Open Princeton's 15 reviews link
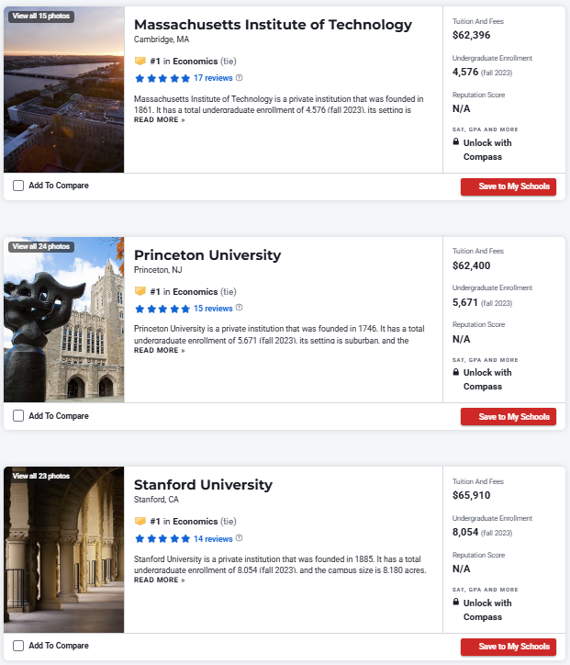The image size is (570, 665). click(213, 309)
